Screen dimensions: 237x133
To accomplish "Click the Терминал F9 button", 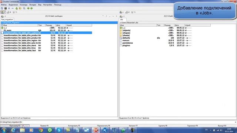I will (193, 126).
